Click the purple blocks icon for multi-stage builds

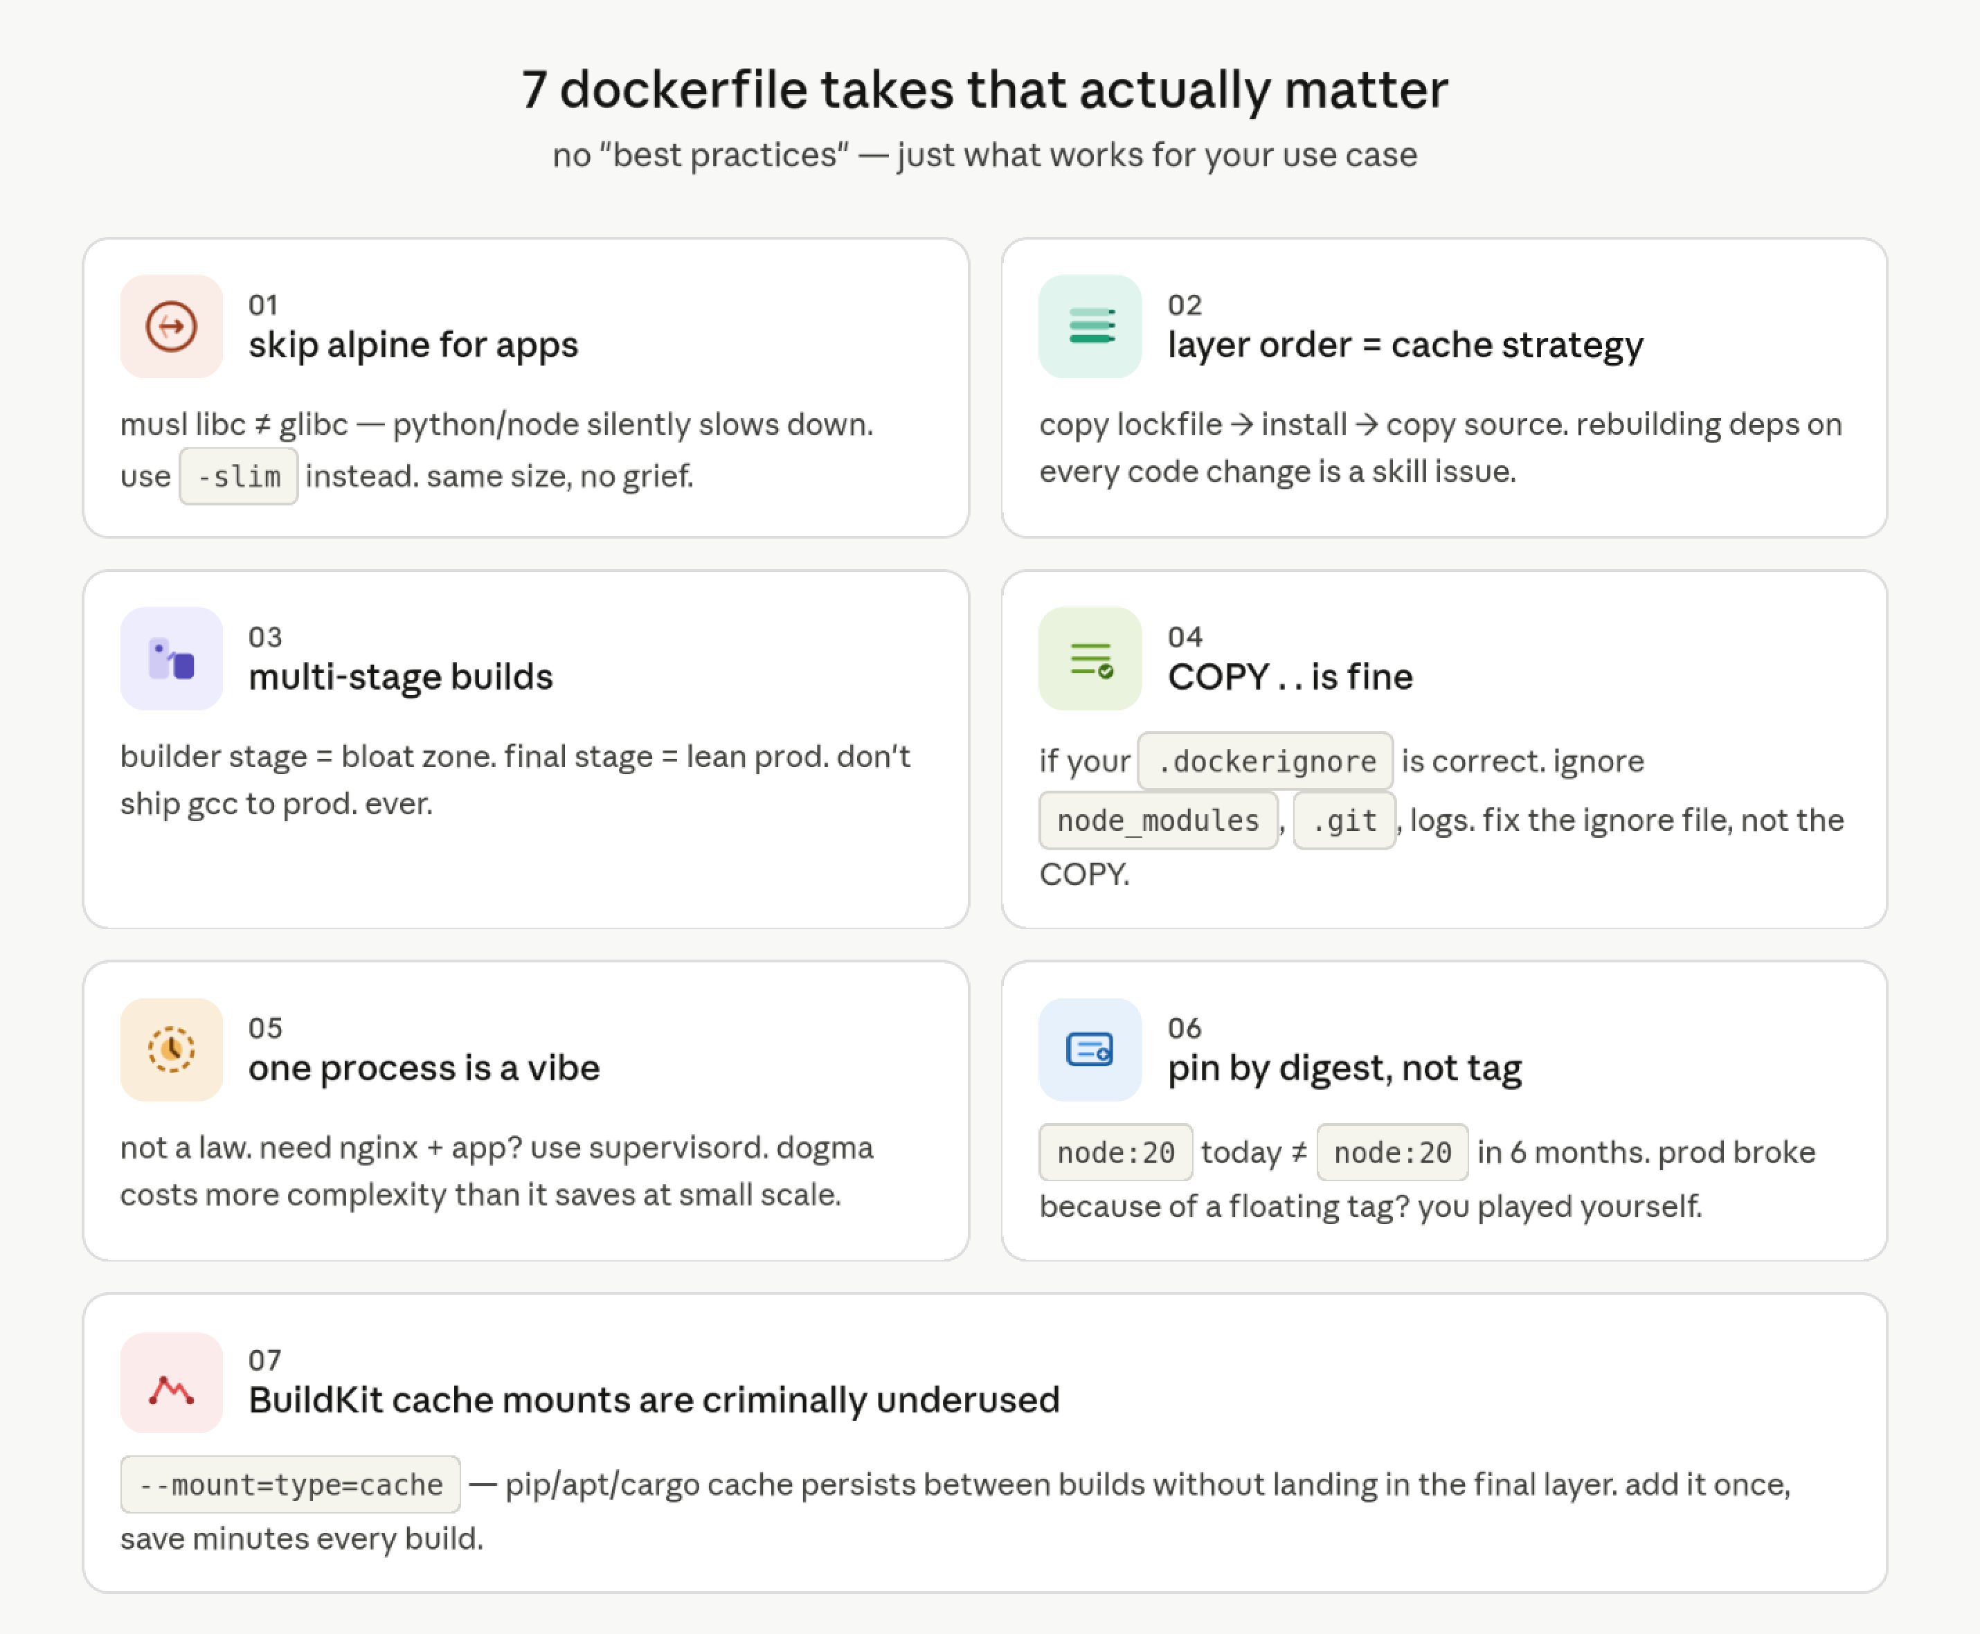pyautogui.click(x=171, y=659)
